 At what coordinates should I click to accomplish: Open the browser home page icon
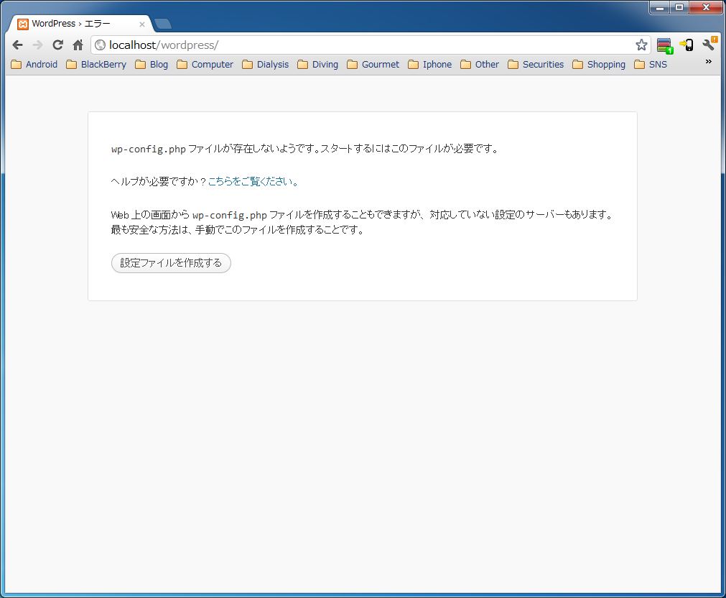78,45
